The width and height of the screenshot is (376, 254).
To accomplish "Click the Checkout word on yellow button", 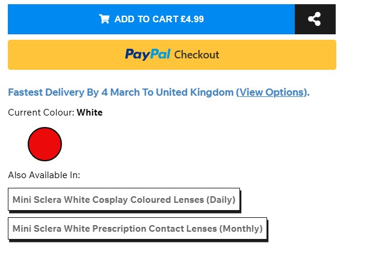I will (x=197, y=55).
